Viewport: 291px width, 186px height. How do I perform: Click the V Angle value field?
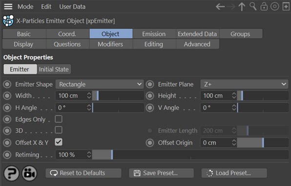[216, 108]
